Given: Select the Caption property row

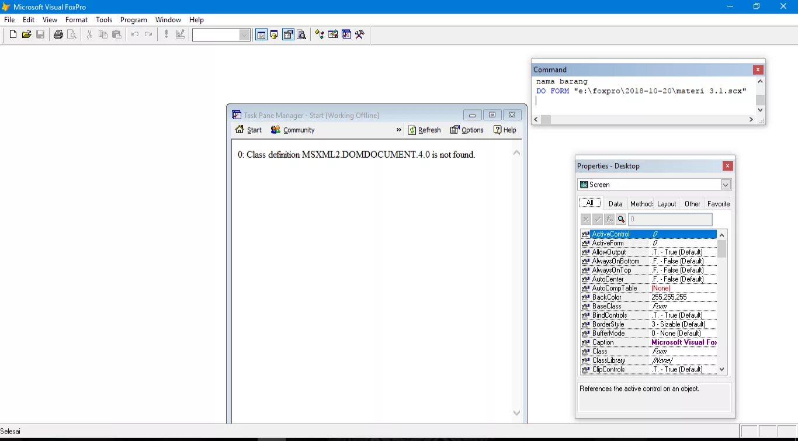Looking at the screenshot, I should [x=648, y=342].
